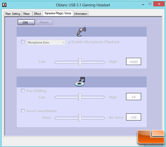This screenshot has height=147, width=166.
Task: Open the Effect tab
Action: click(x=37, y=14)
